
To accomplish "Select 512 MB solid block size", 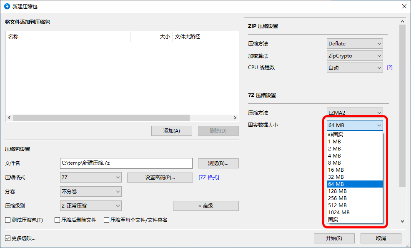I will point(355,205).
